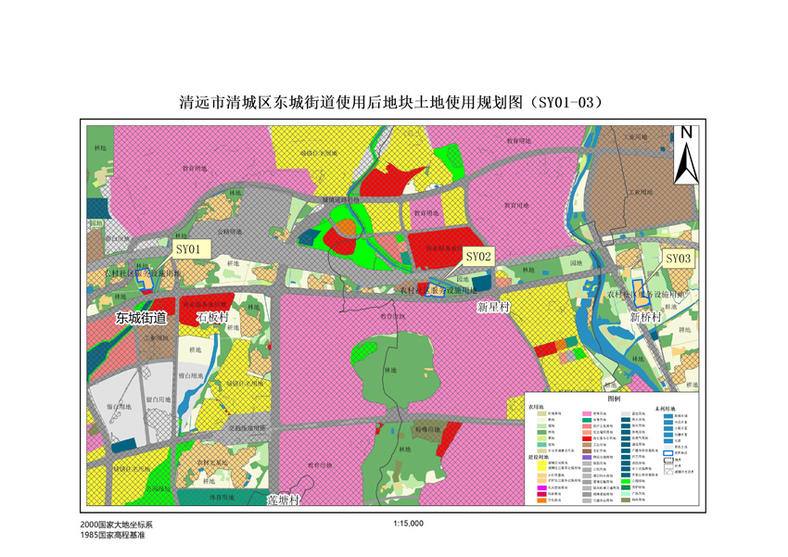Image resolution: width=788 pixels, height=557 pixels.
Task: Click the blue outline symbol in legend
Action: click(x=668, y=453)
